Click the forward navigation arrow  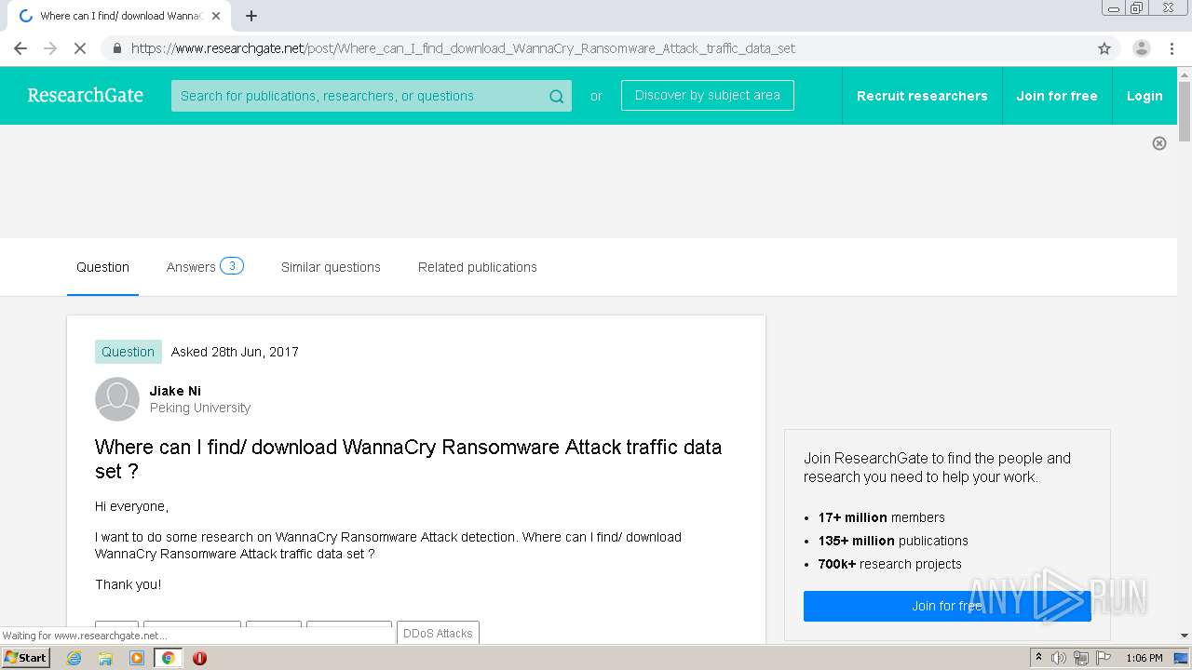pos(50,48)
